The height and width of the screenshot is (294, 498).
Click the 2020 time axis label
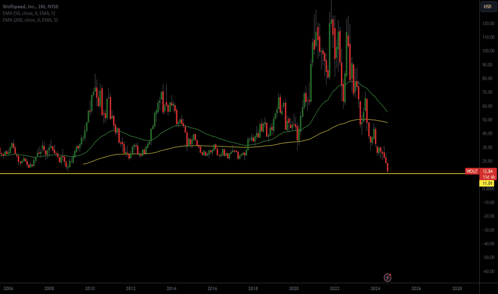[294, 289]
